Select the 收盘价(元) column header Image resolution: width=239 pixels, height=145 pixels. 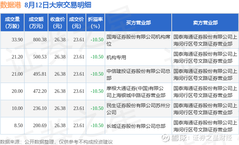pyautogui.click(x=57, y=22)
